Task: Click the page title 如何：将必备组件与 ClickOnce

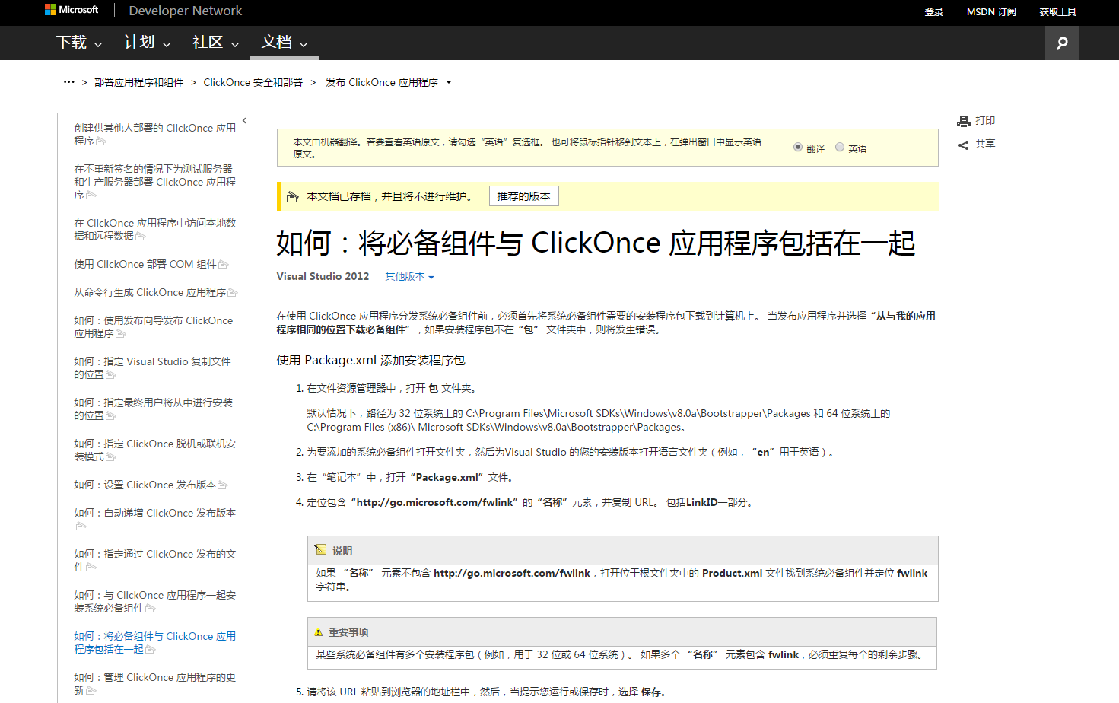Action: click(596, 243)
